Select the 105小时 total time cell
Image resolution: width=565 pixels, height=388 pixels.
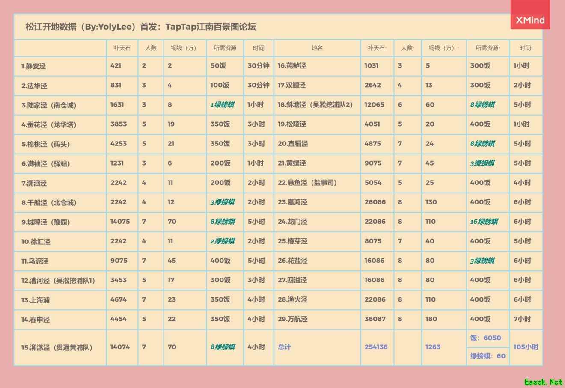(526, 347)
